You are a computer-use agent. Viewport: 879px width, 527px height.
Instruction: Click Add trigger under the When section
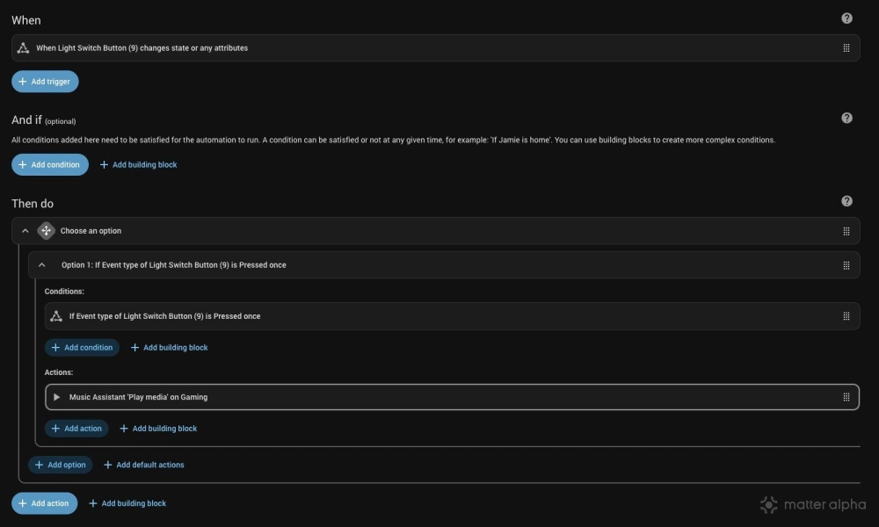coord(45,81)
